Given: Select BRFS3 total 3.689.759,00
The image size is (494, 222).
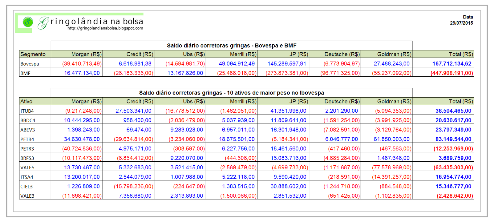Looking at the screenshot, I should [x=455, y=158].
